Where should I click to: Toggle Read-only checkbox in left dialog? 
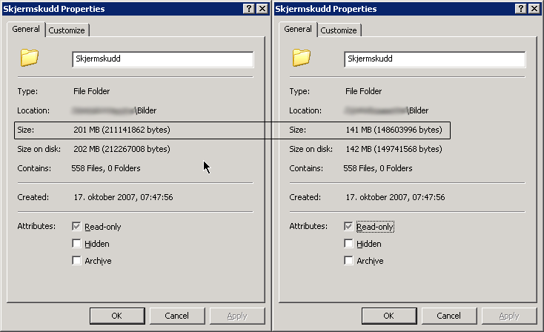pos(76,227)
